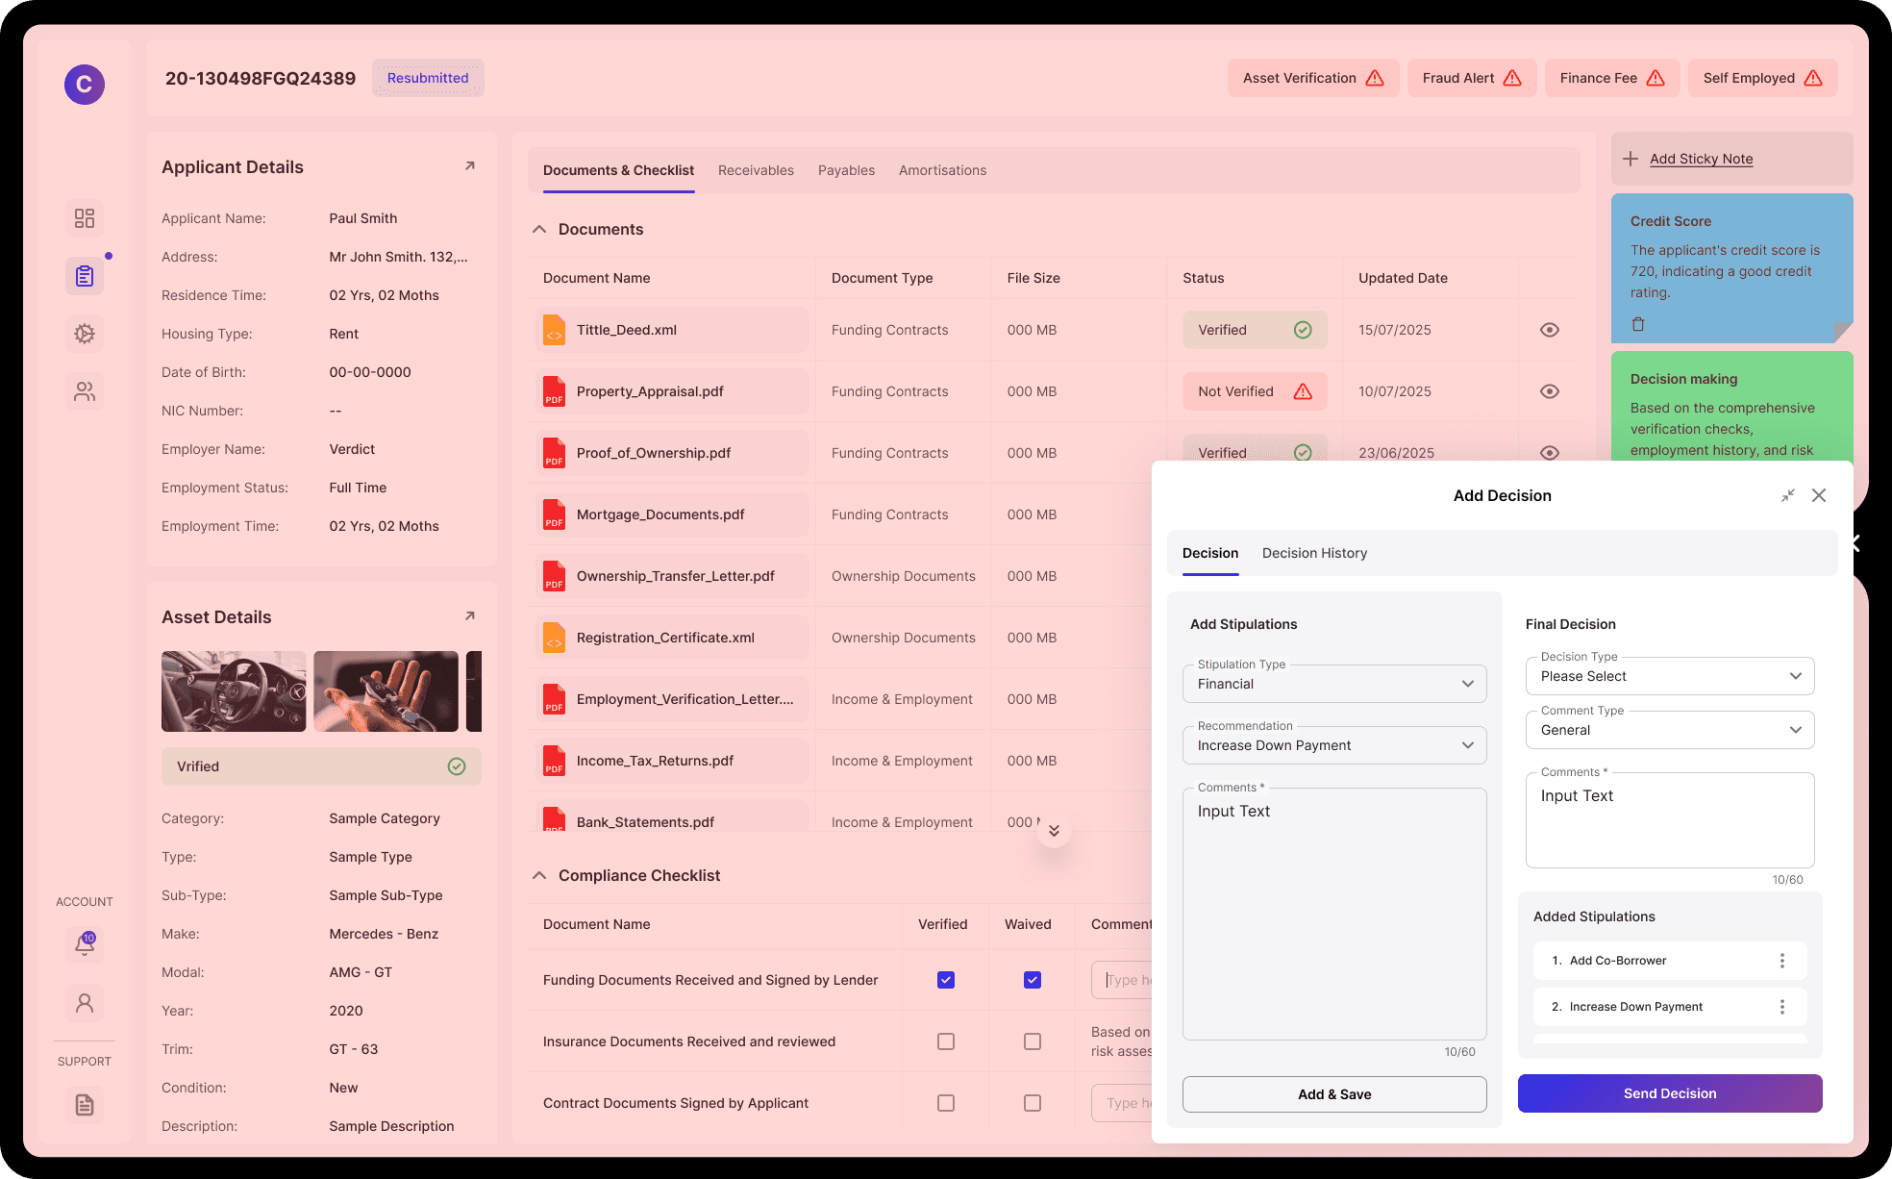Collapse the Add Decision dialog
Screen dimensions: 1892x1179
click(x=1788, y=495)
